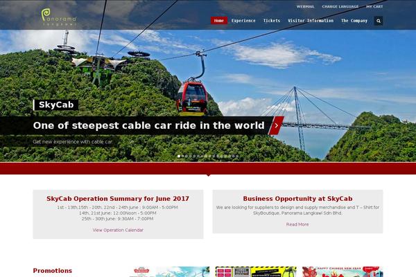This screenshot has height=277, width=416.
Task: Click the Panorama Langkawi logo
Action: [x=59, y=17]
